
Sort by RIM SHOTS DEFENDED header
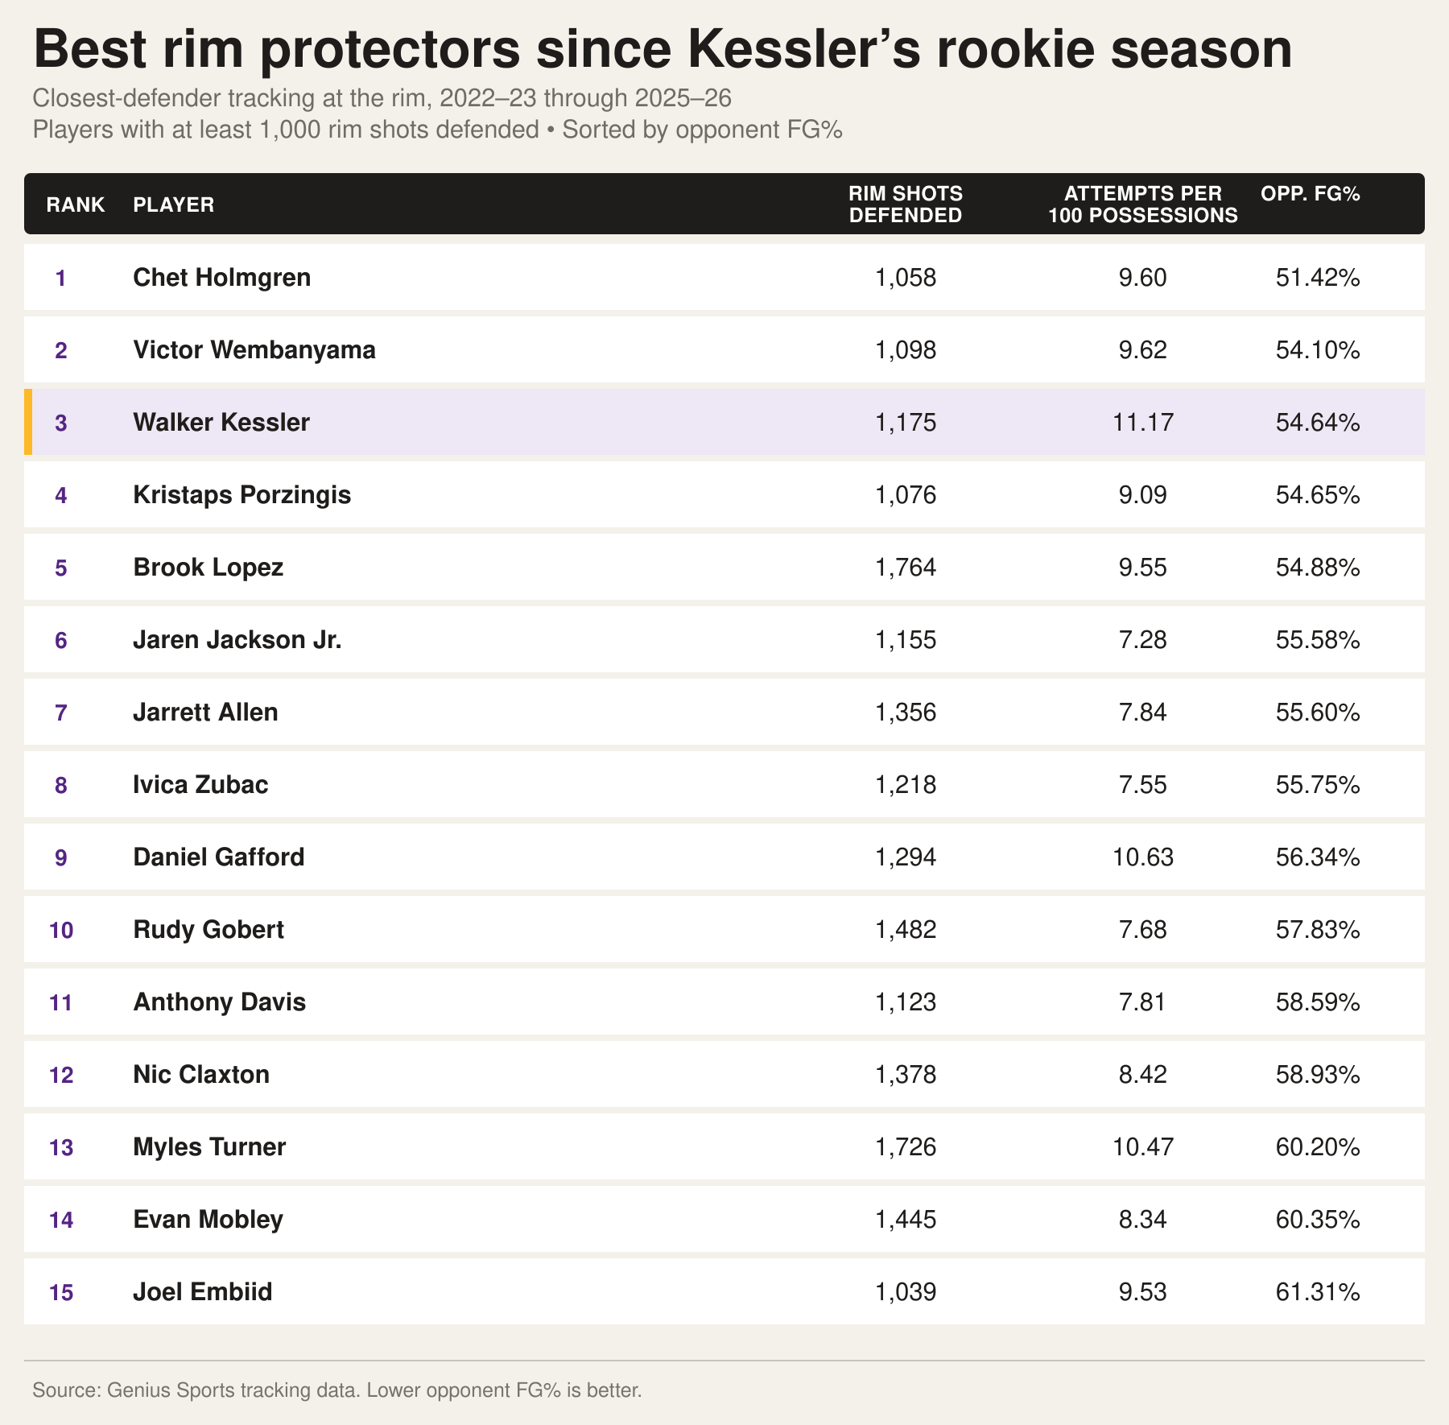pos(906,204)
